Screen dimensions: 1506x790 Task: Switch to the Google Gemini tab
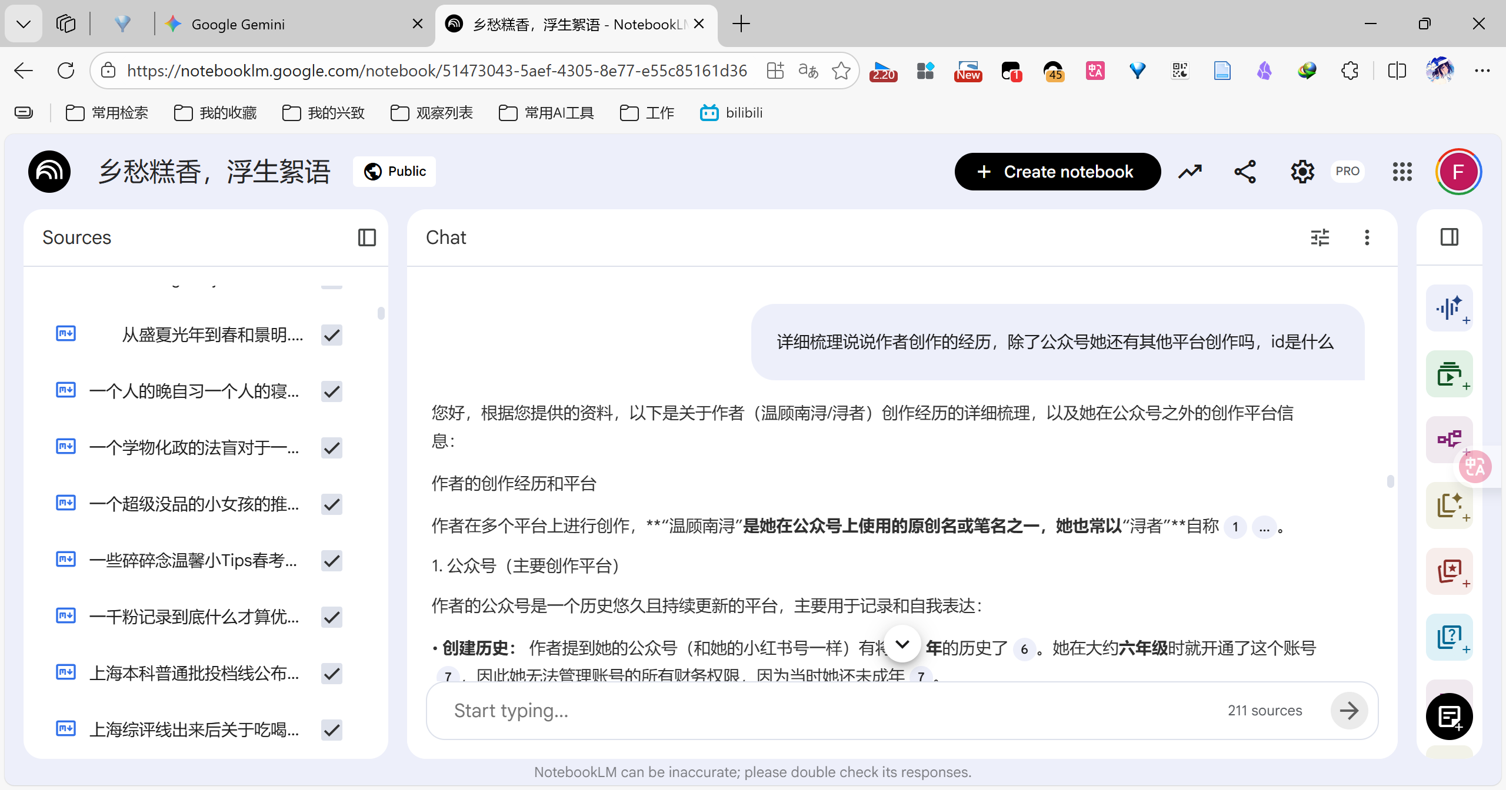(238, 24)
